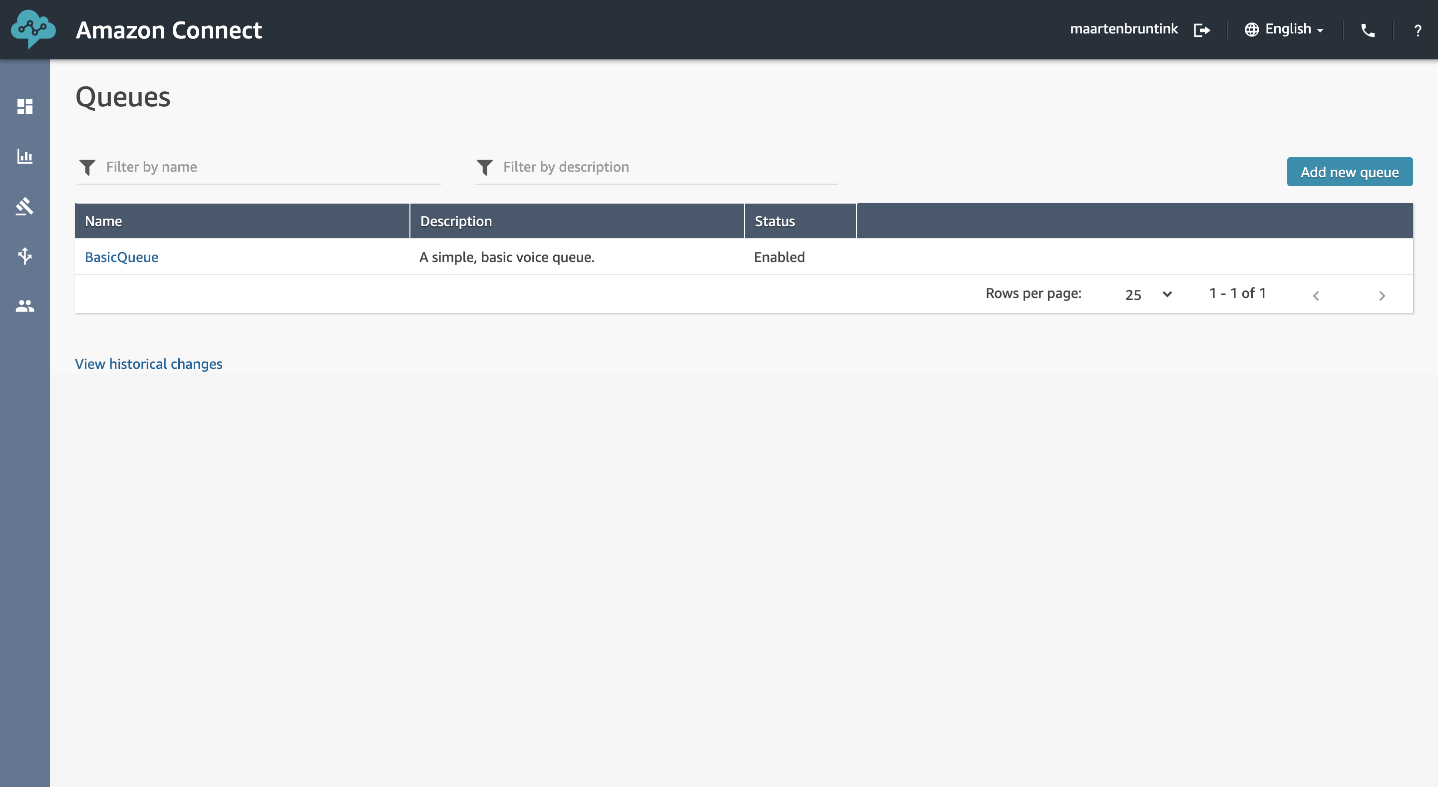Open the Metrics bar chart sidebar icon
The width and height of the screenshot is (1438, 787).
24,156
